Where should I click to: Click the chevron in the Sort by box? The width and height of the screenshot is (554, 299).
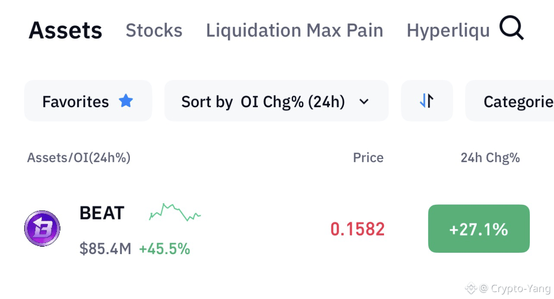364,102
